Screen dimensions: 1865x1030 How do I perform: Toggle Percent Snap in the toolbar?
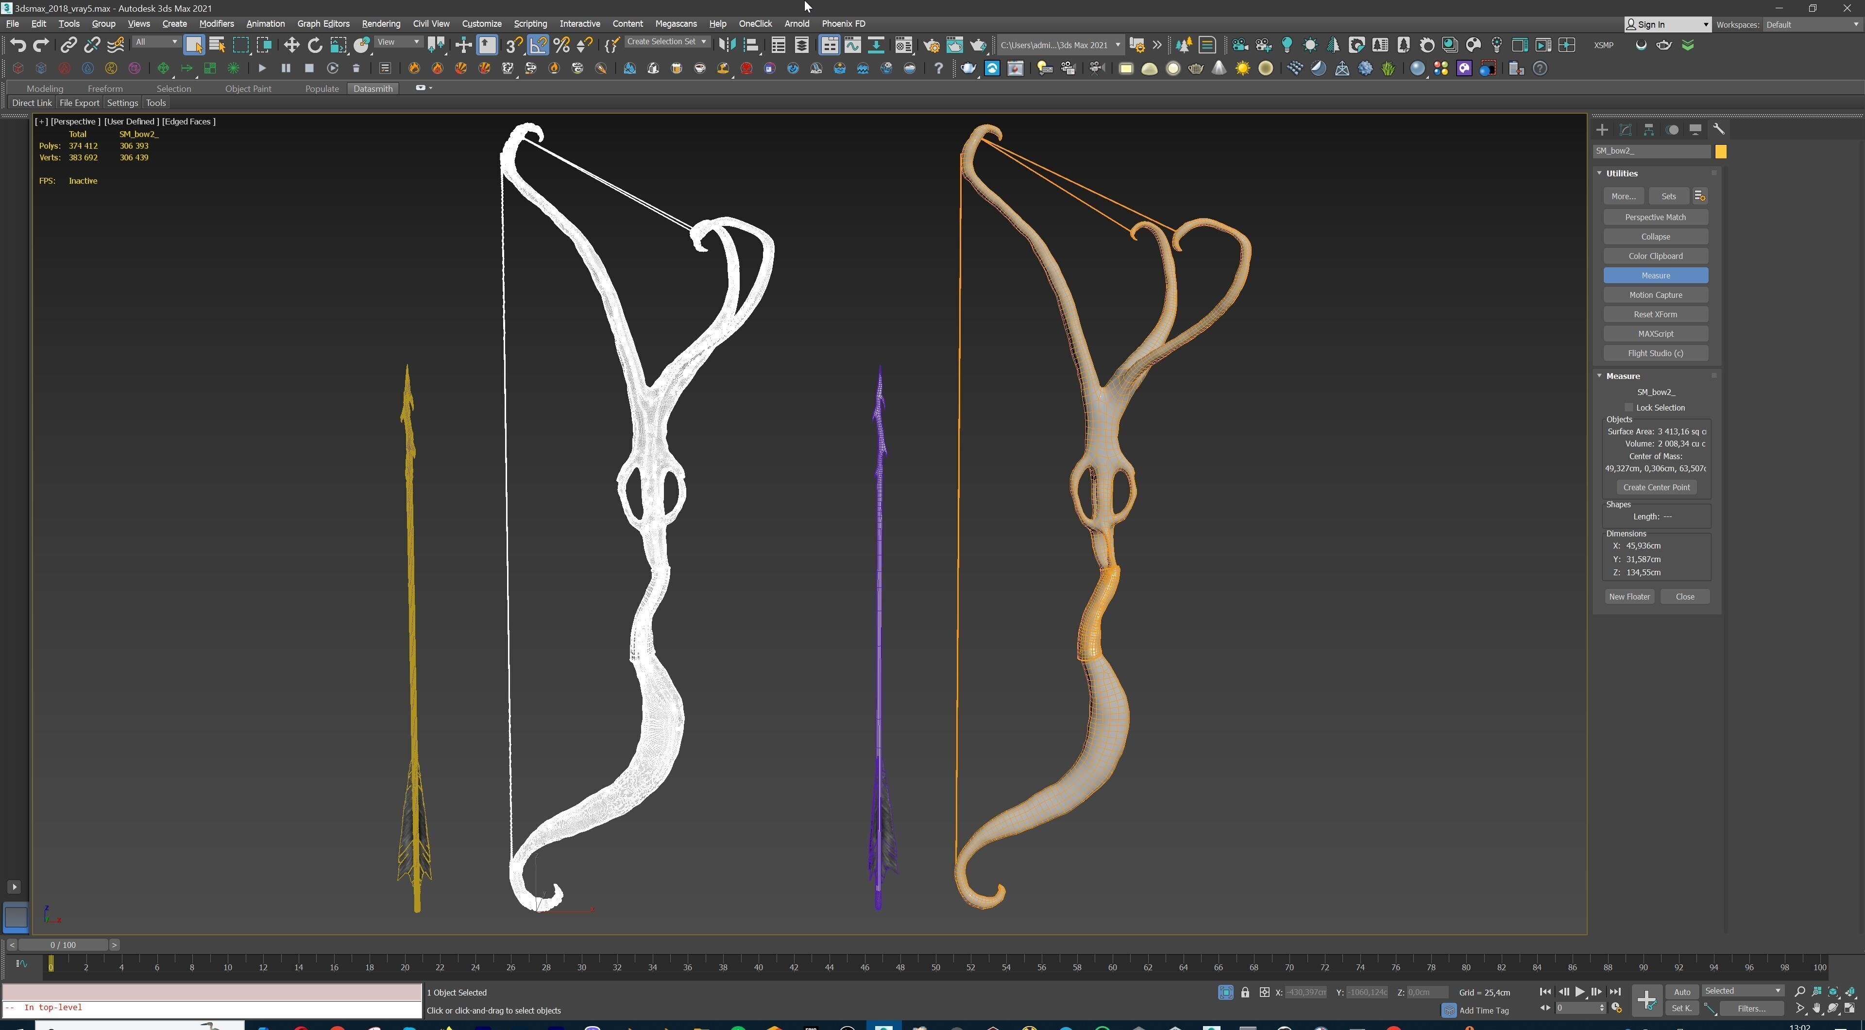coord(562,45)
